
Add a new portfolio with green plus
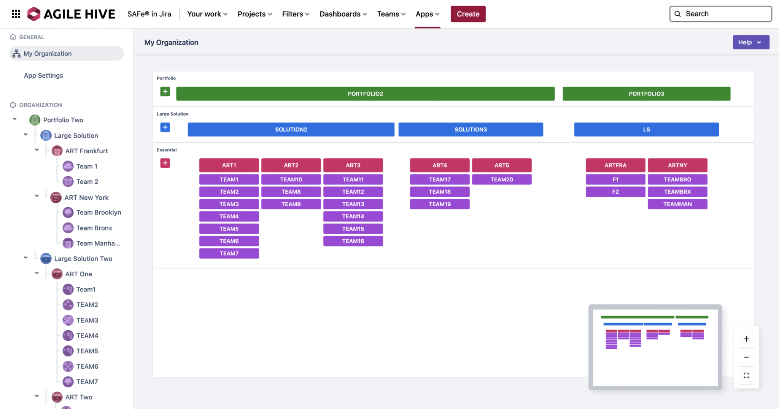[x=165, y=91]
